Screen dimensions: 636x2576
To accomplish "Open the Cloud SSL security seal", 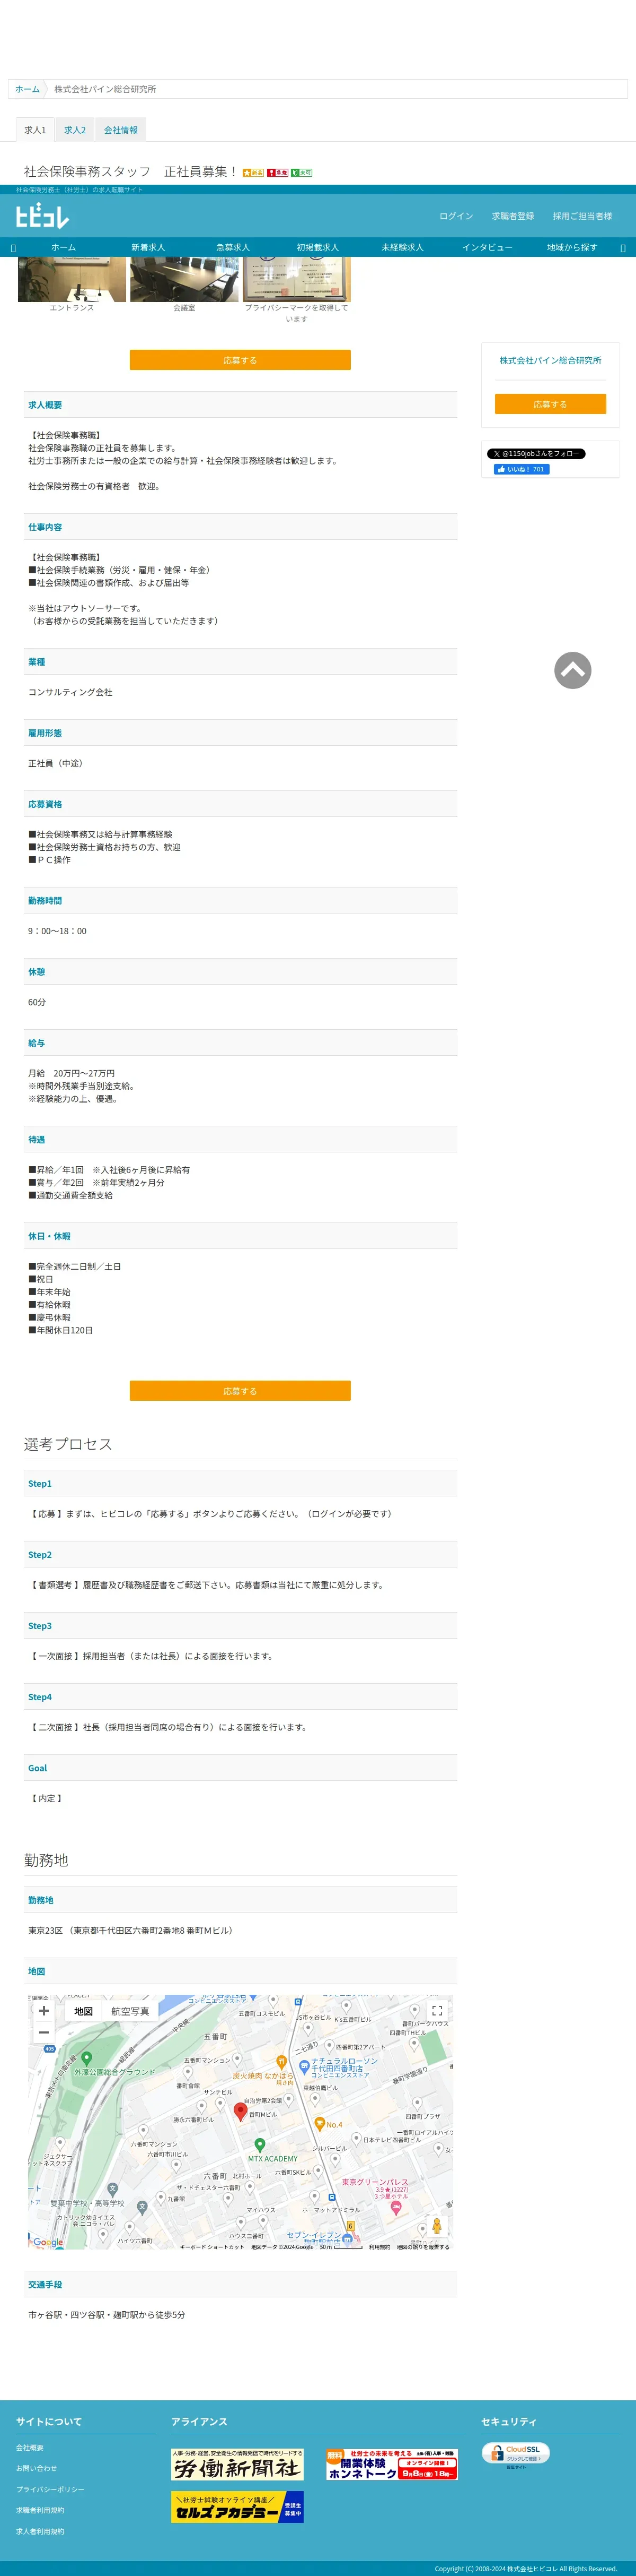I will coord(515,2455).
